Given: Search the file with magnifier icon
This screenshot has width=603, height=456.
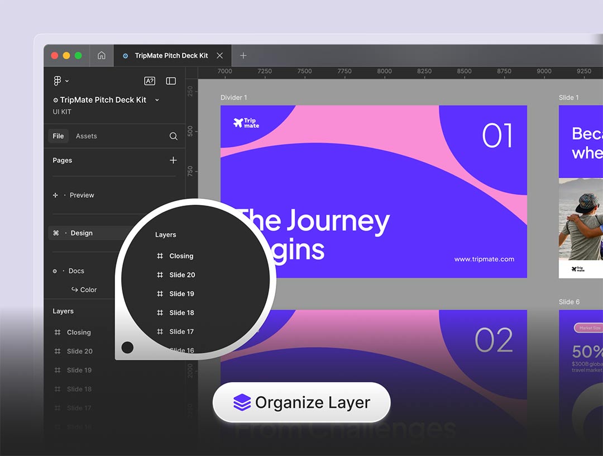Looking at the screenshot, I should coord(173,136).
